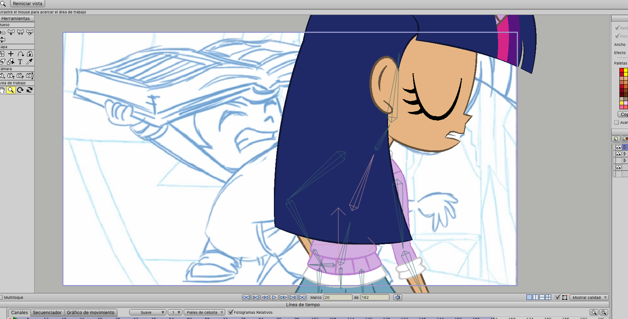Click the Reiniciar vista button
This screenshot has width=628, height=319.
[28, 4]
